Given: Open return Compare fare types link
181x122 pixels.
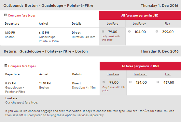Looking at the screenshot, I should 22,66.
